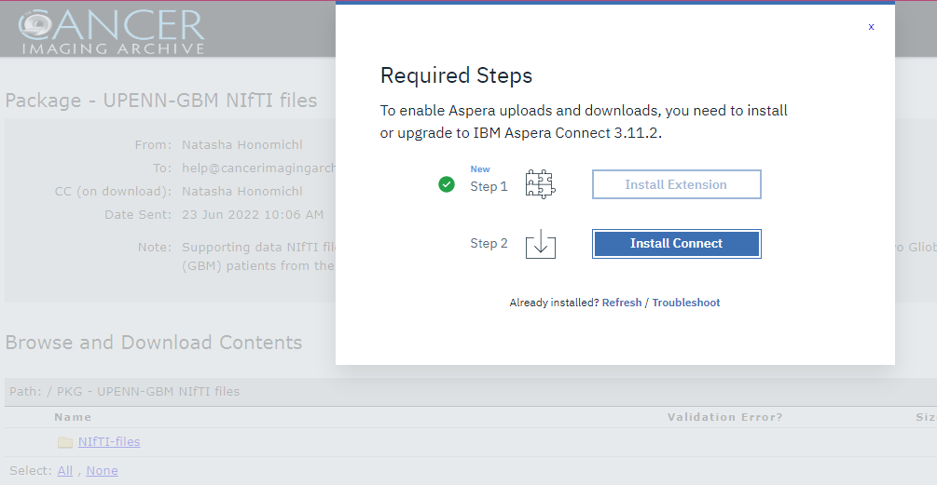Click the Step 2 label
Image resolution: width=937 pixels, height=485 pixels.
(x=489, y=243)
